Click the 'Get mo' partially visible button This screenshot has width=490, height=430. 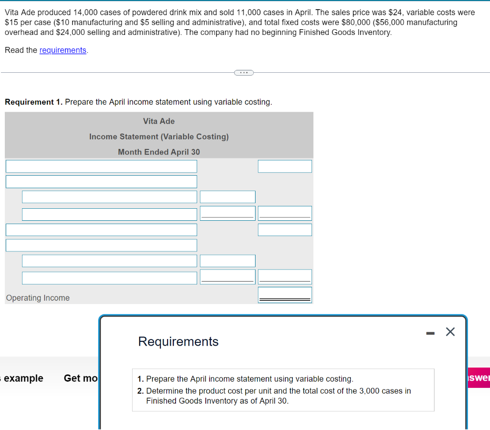(80, 378)
